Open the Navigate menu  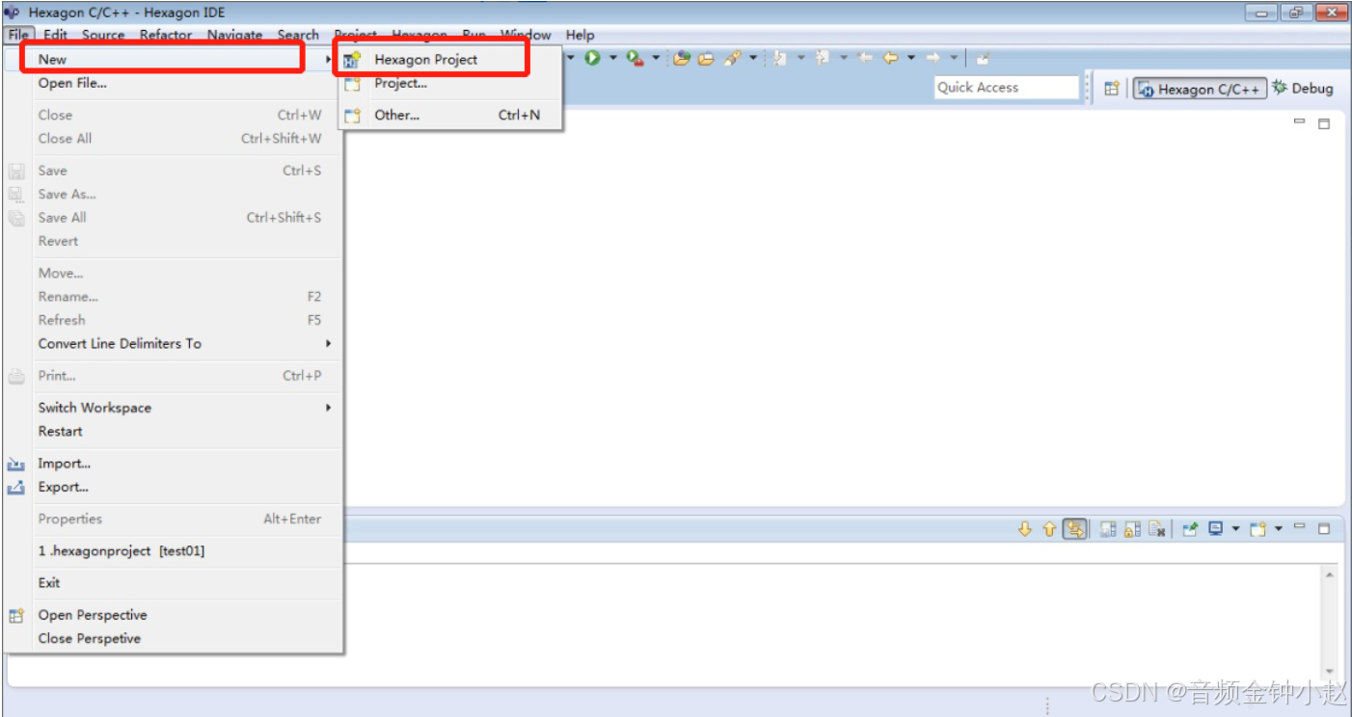tap(234, 35)
